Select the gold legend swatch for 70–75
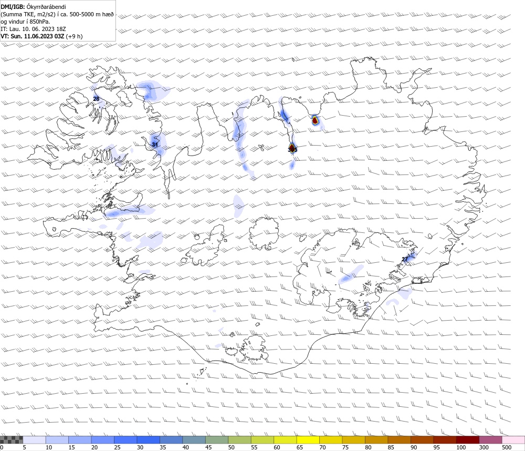 point(331,440)
